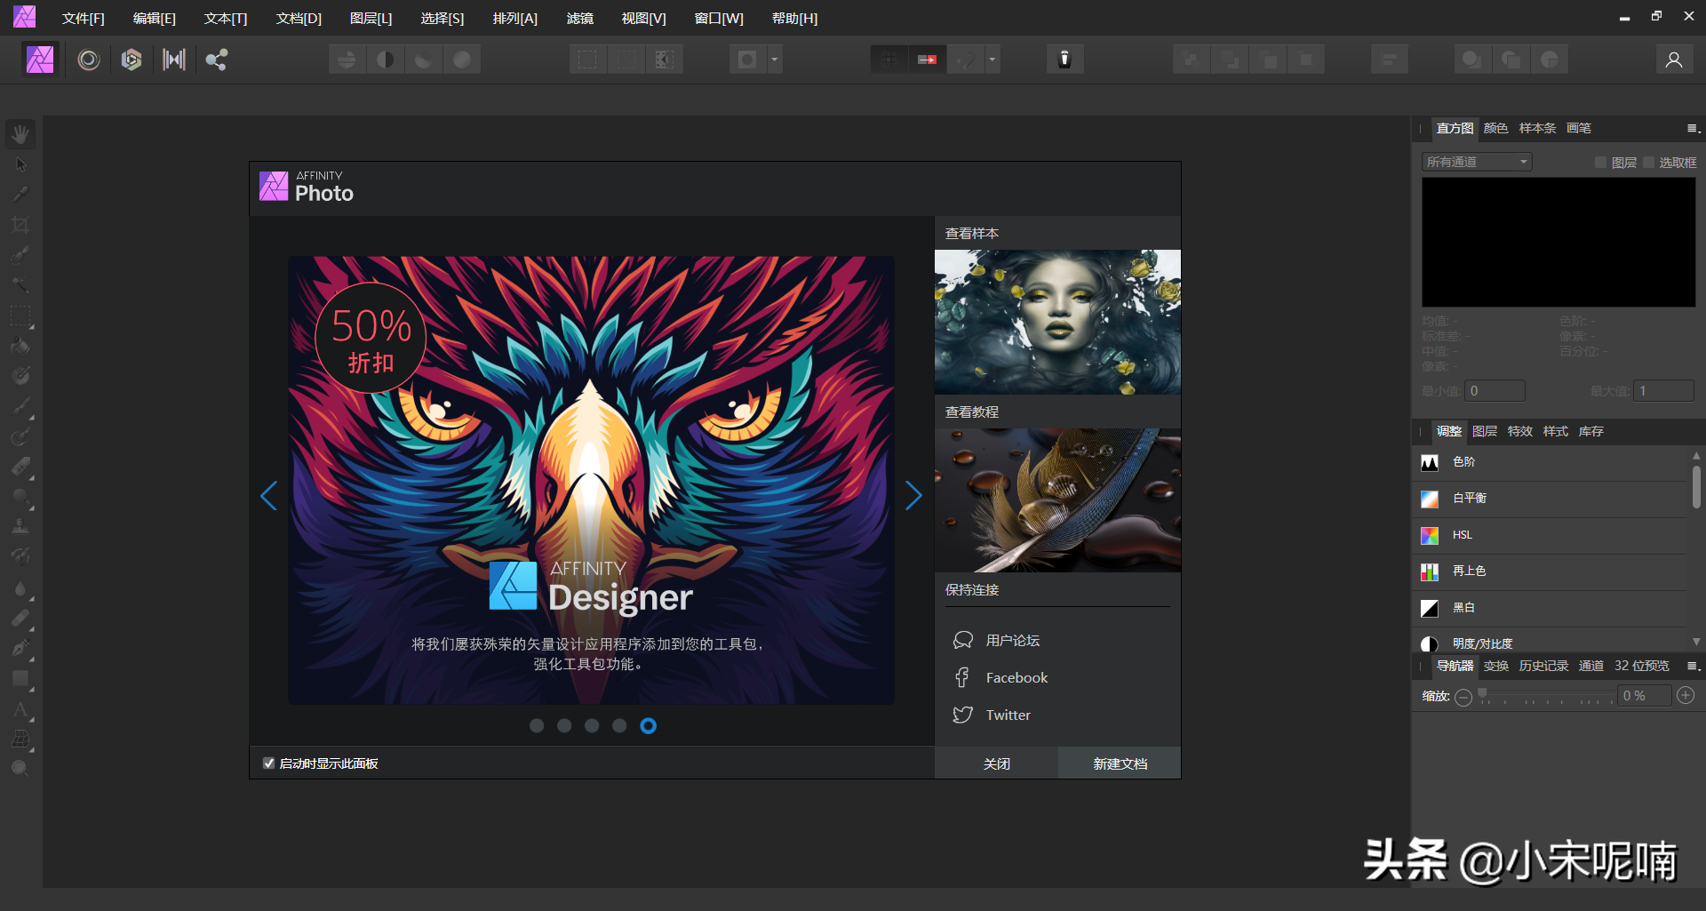The image size is (1706, 911).
Task: Open the Facebook link
Action: point(1000,677)
